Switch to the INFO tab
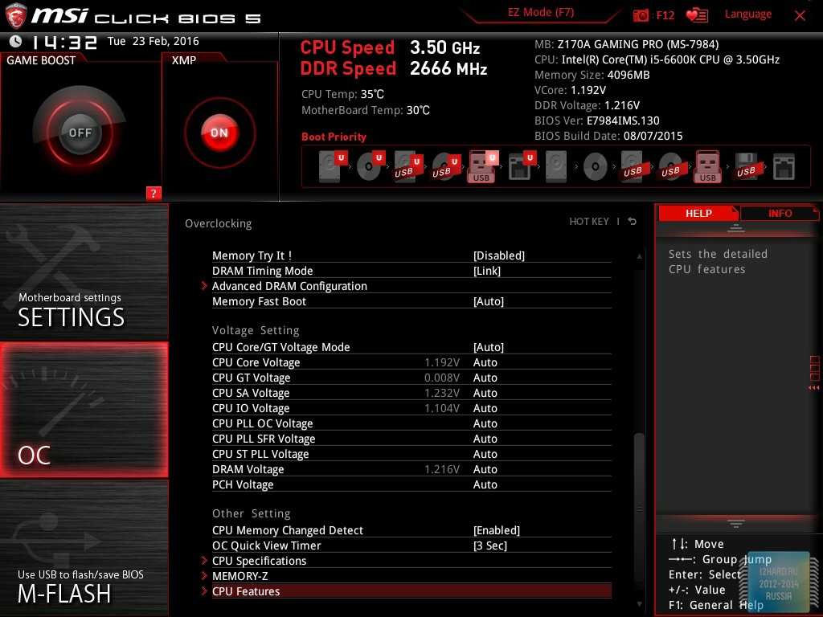 [779, 214]
